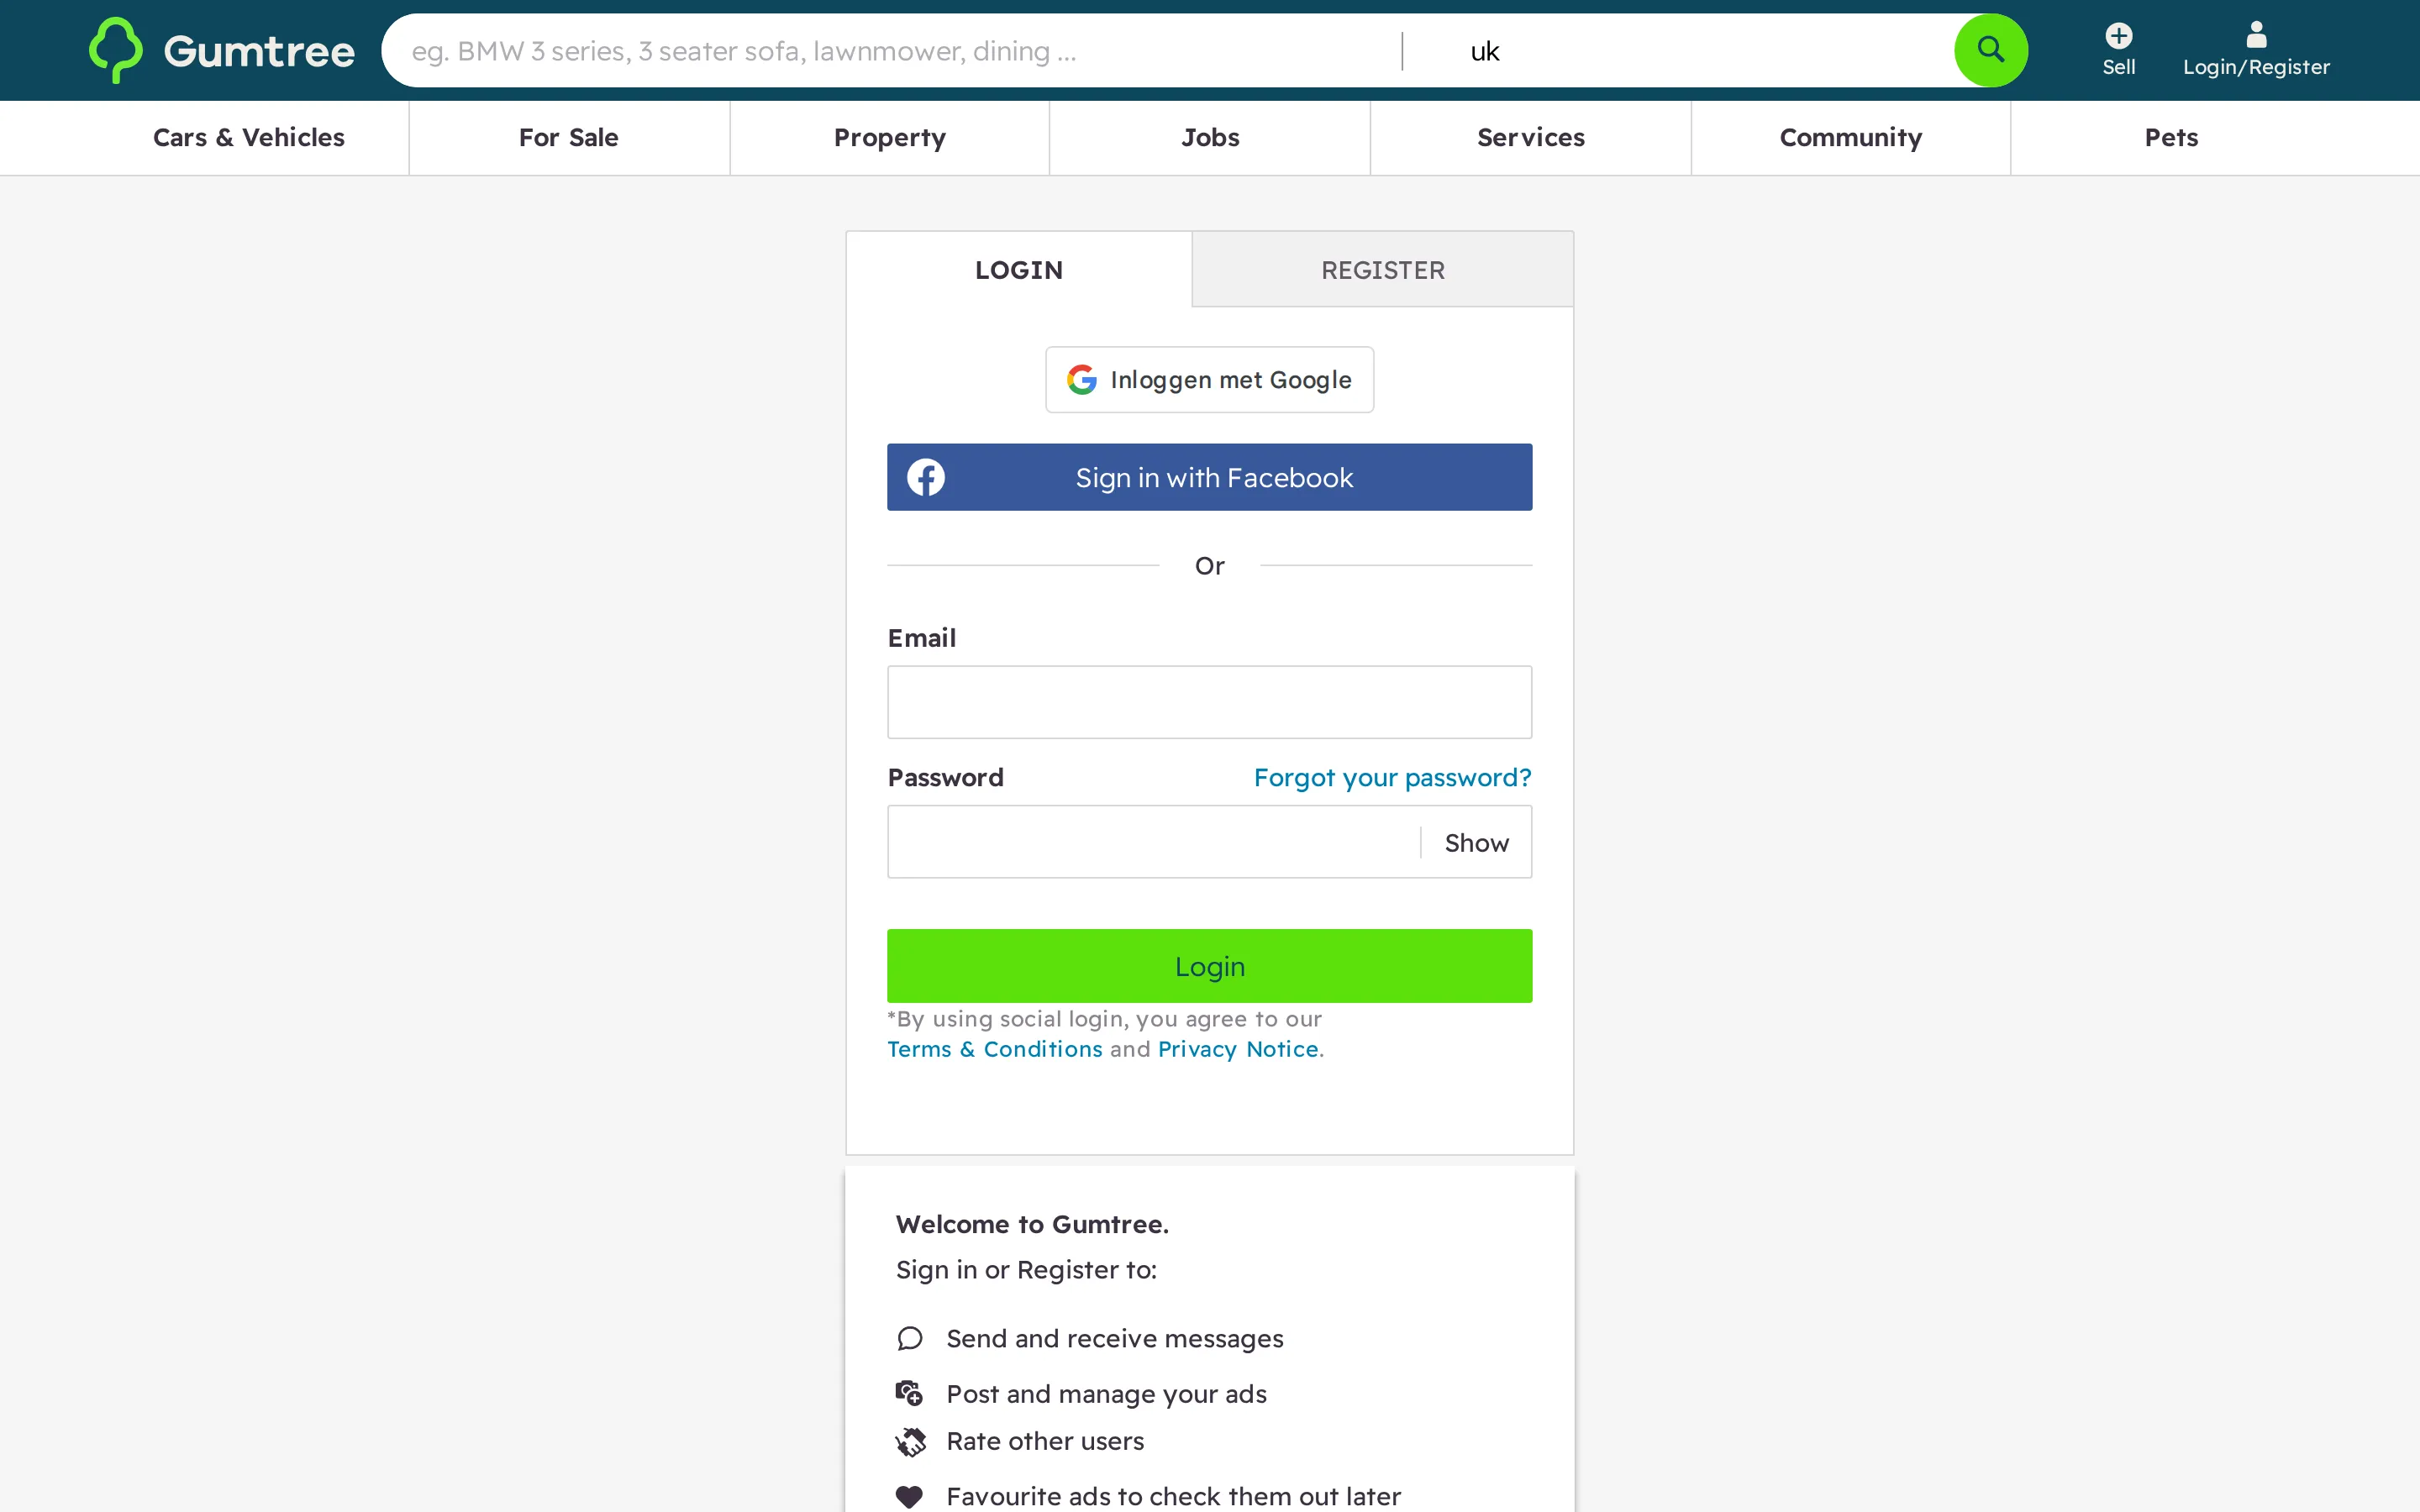Click the post and manage ads icon

tap(909, 1393)
